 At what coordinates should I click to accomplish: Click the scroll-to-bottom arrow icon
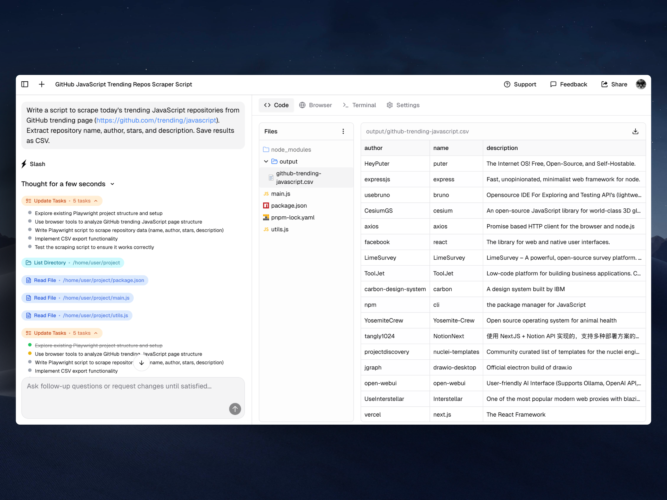click(142, 362)
